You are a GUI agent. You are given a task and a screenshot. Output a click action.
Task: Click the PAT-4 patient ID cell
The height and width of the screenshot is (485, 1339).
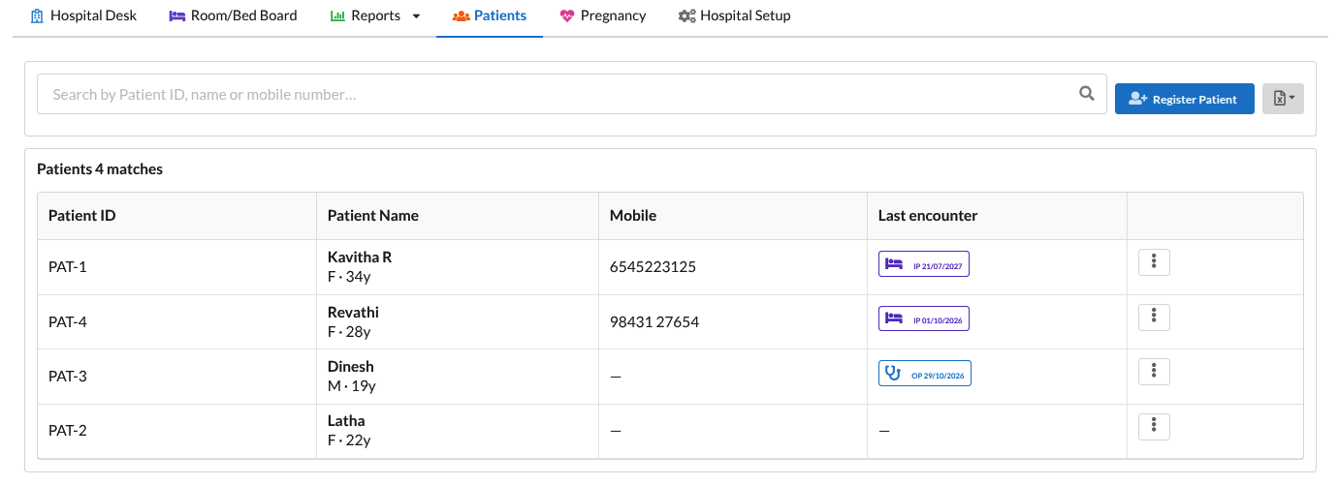point(177,321)
